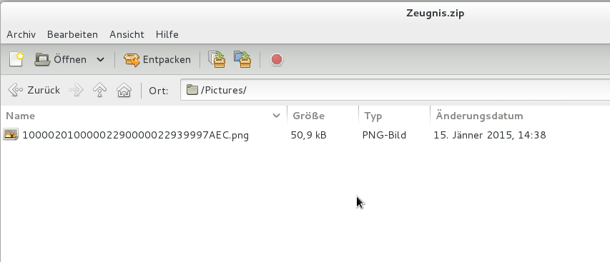610x262 pixels.
Task: Select the PNG file thumbnail icon
Action: 11,135
